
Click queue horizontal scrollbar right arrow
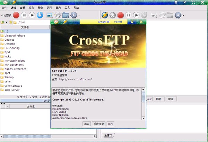[95, 136]
